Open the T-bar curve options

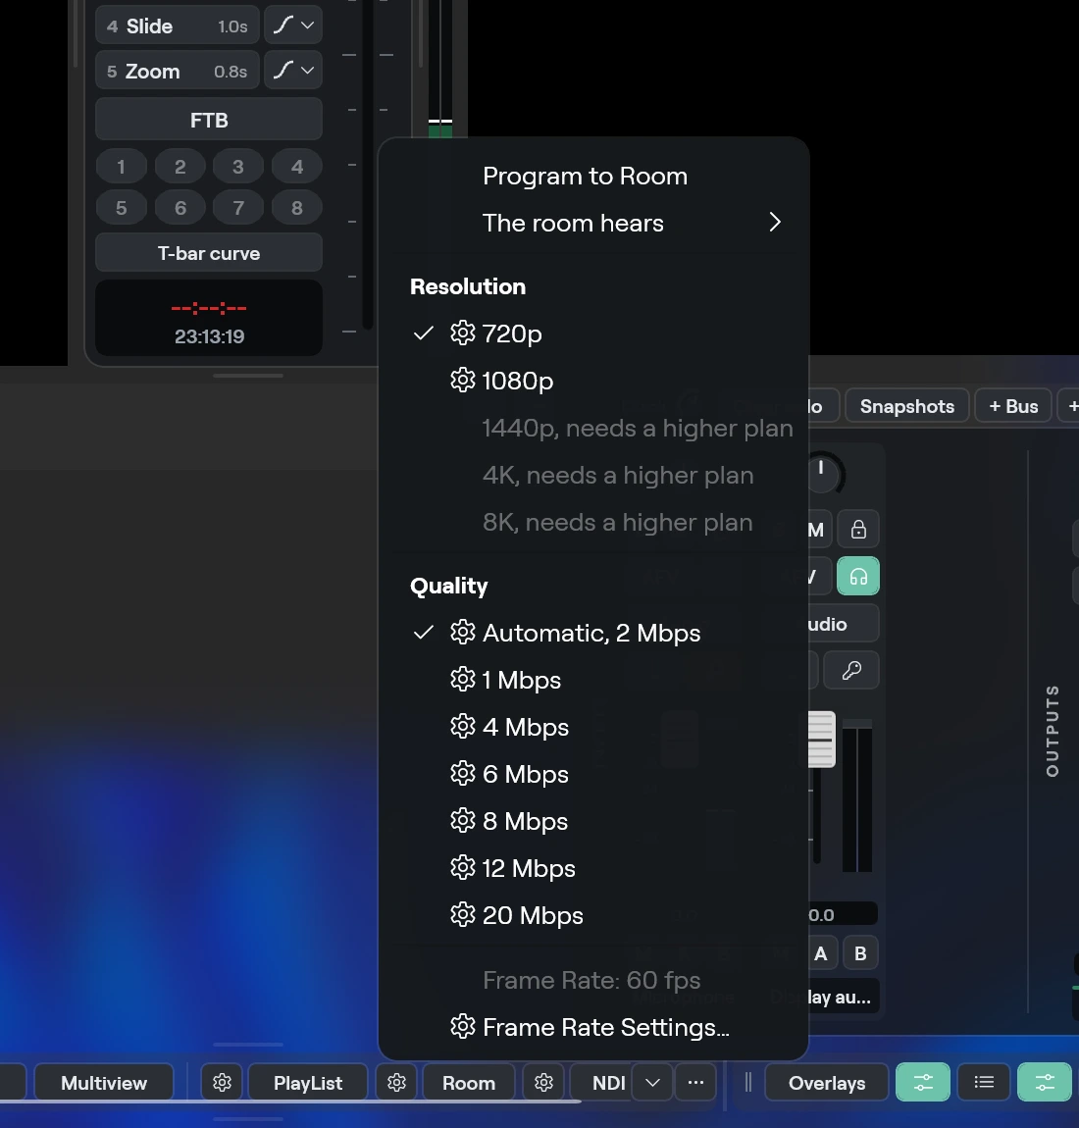pyautogui.click(x=209, y=252)
